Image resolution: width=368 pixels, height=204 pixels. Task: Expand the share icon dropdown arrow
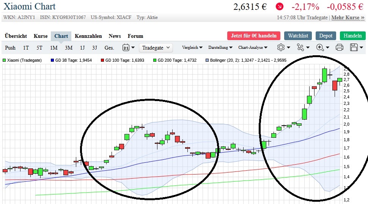point(308,48)
